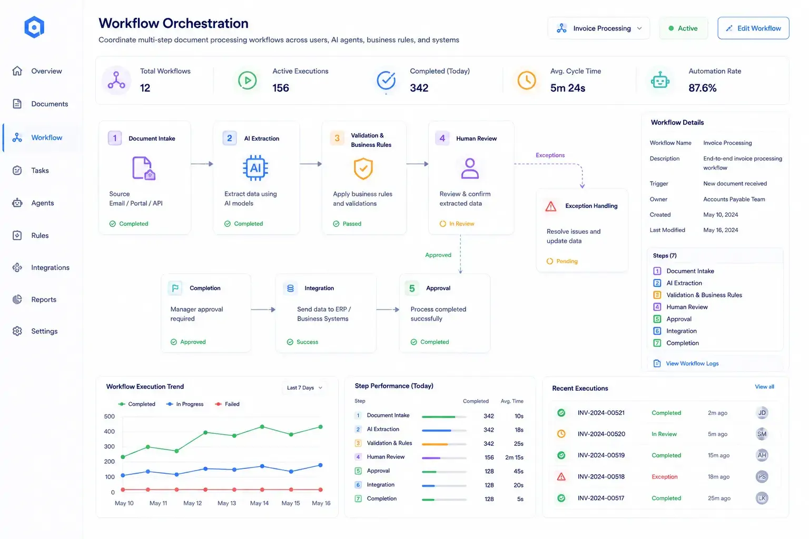
Task: Open execution INV-2024-00521
Action: click(601, 413)
